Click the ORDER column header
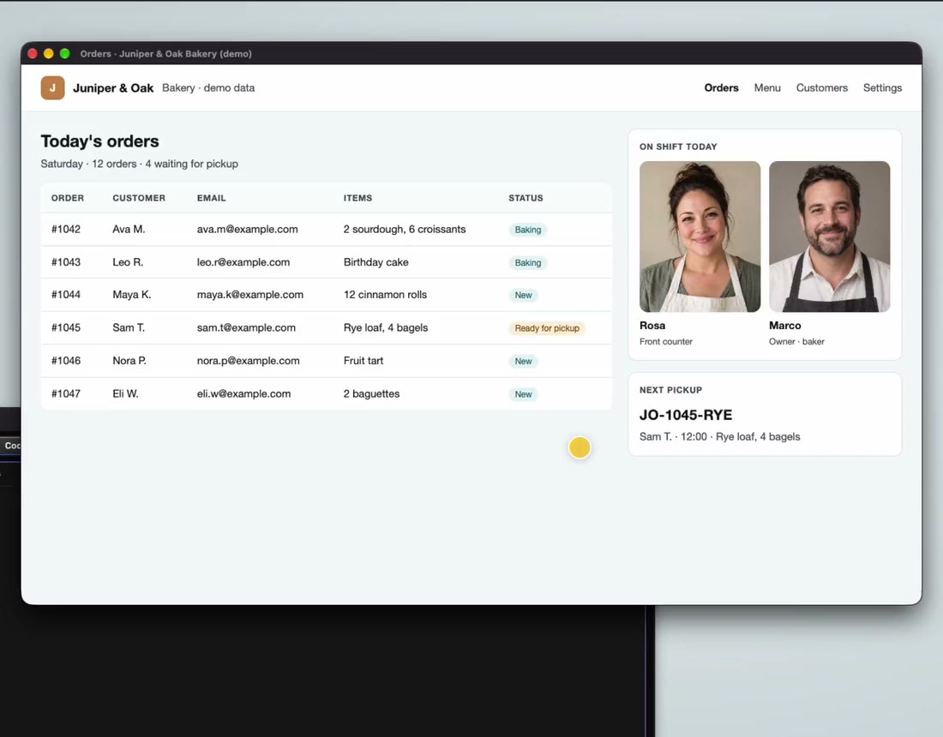The height and width of the screenshot is (737, 943). pyautogui.click(x=68, y=198)
